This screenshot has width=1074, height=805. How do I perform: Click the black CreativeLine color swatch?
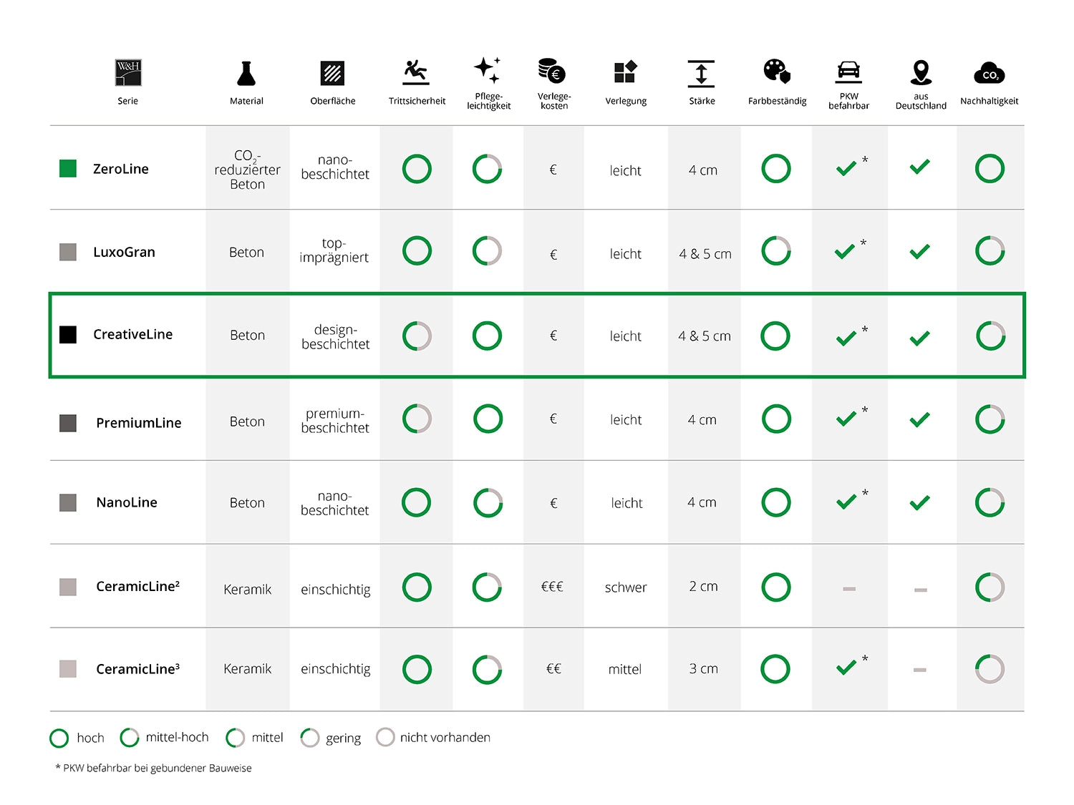point(68,334)
